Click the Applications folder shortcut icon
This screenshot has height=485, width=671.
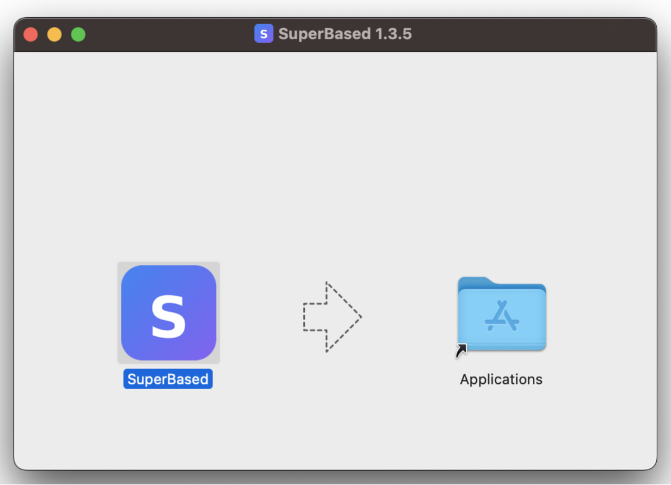(501, 315)
